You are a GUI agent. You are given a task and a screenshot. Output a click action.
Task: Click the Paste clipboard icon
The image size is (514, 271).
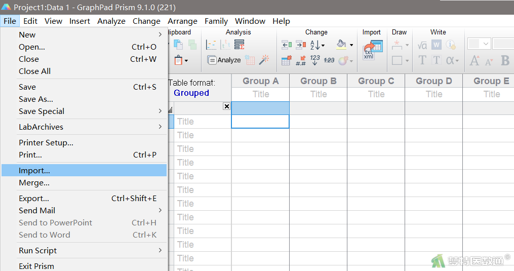178,60
